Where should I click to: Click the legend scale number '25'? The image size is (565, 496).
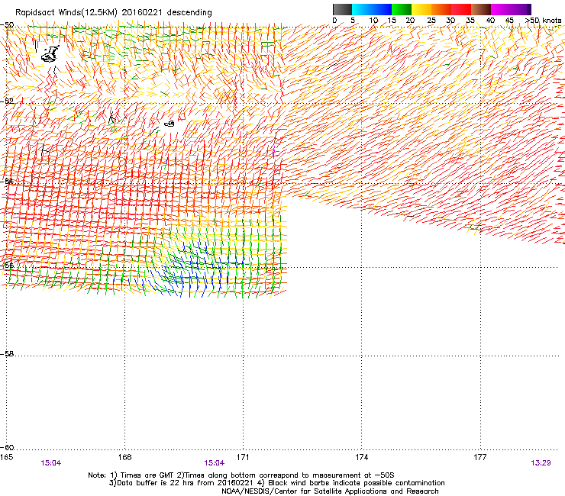[x=431, y=21]
